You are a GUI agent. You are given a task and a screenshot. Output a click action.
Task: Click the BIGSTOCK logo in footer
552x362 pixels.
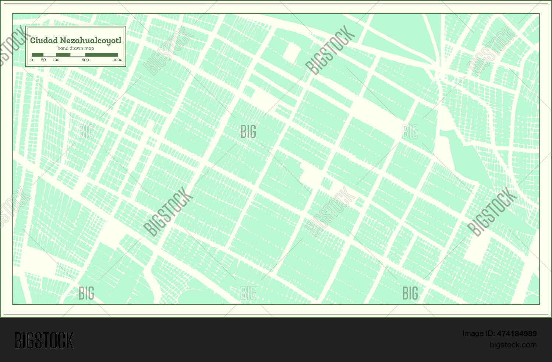(x=44, y=340)
